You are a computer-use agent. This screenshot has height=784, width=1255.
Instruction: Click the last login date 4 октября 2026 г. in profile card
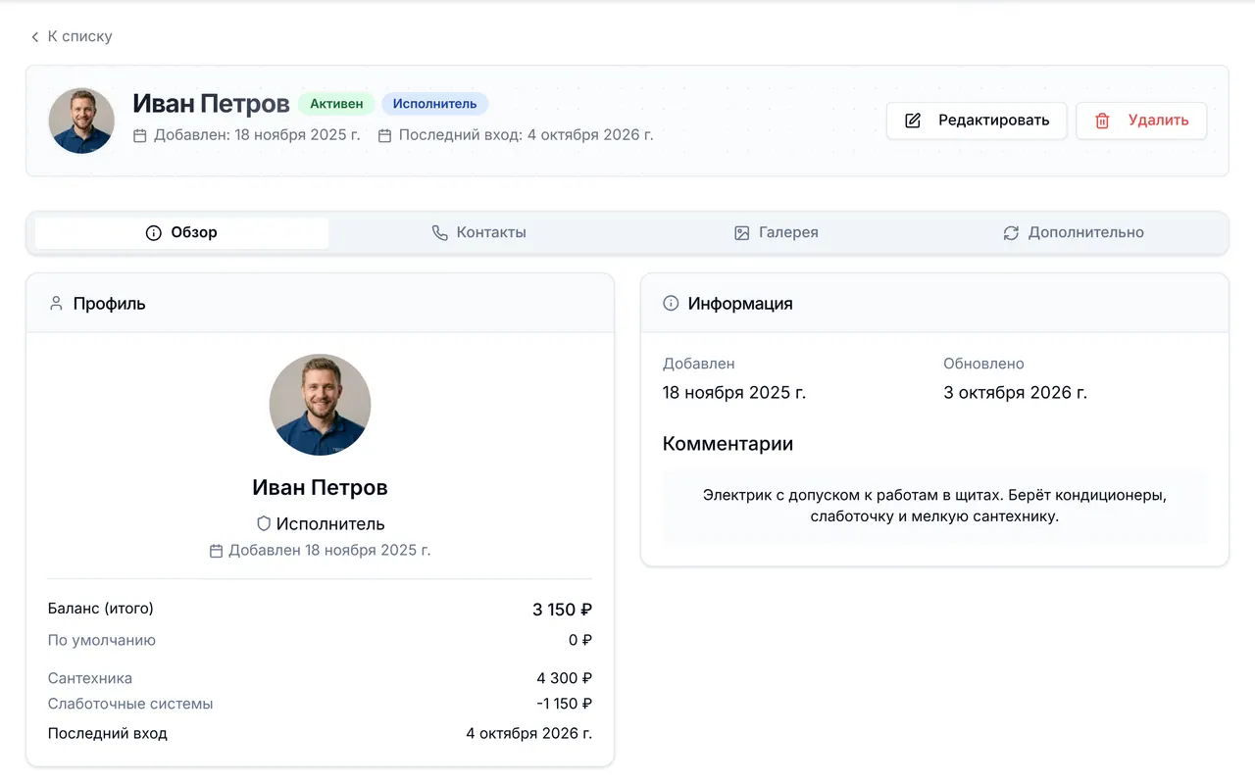[528, 733]
